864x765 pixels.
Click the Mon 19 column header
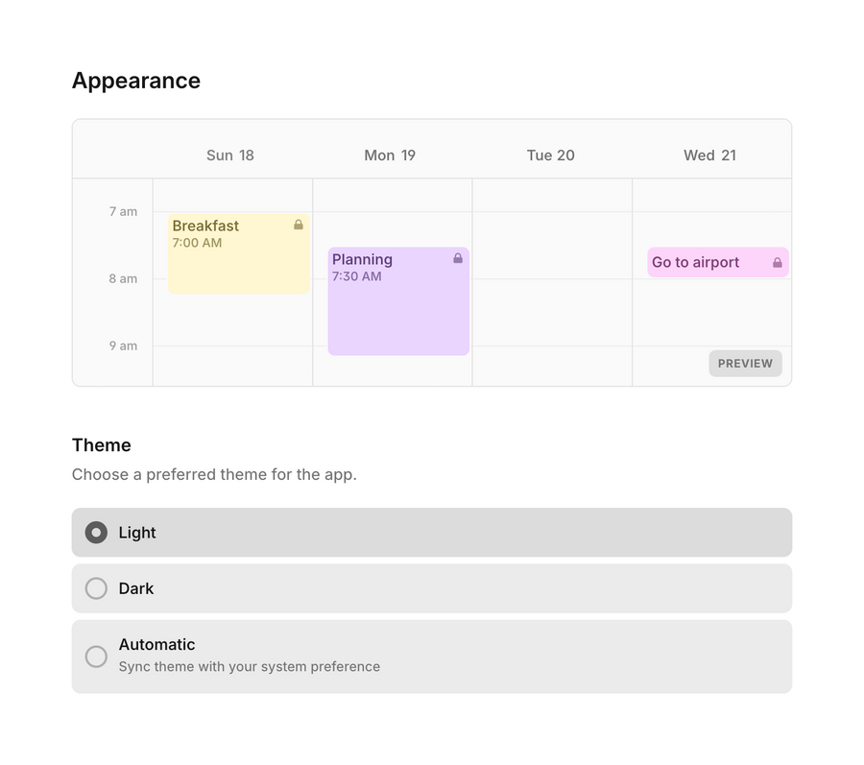pyautogui.click(x=390, y=155)
